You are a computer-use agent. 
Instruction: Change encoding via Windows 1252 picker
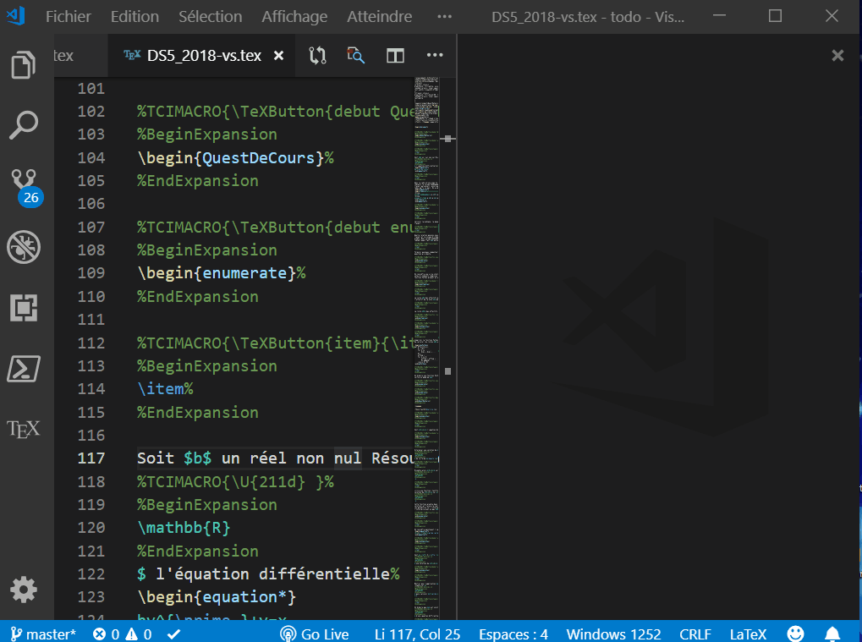pyautogui.click(x=612, y=633)
